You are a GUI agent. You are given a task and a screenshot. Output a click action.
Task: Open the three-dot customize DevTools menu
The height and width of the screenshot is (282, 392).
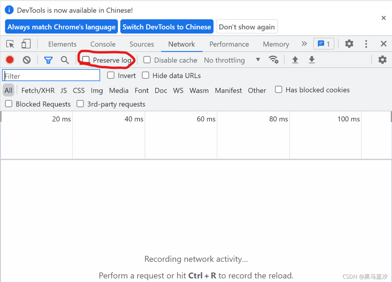point(366,44)
